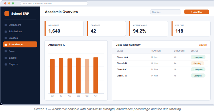The width and height of the screenshot is (214, 111).
Task: Click the orange School ERP logo square
Action: click(x=7, y=14)
